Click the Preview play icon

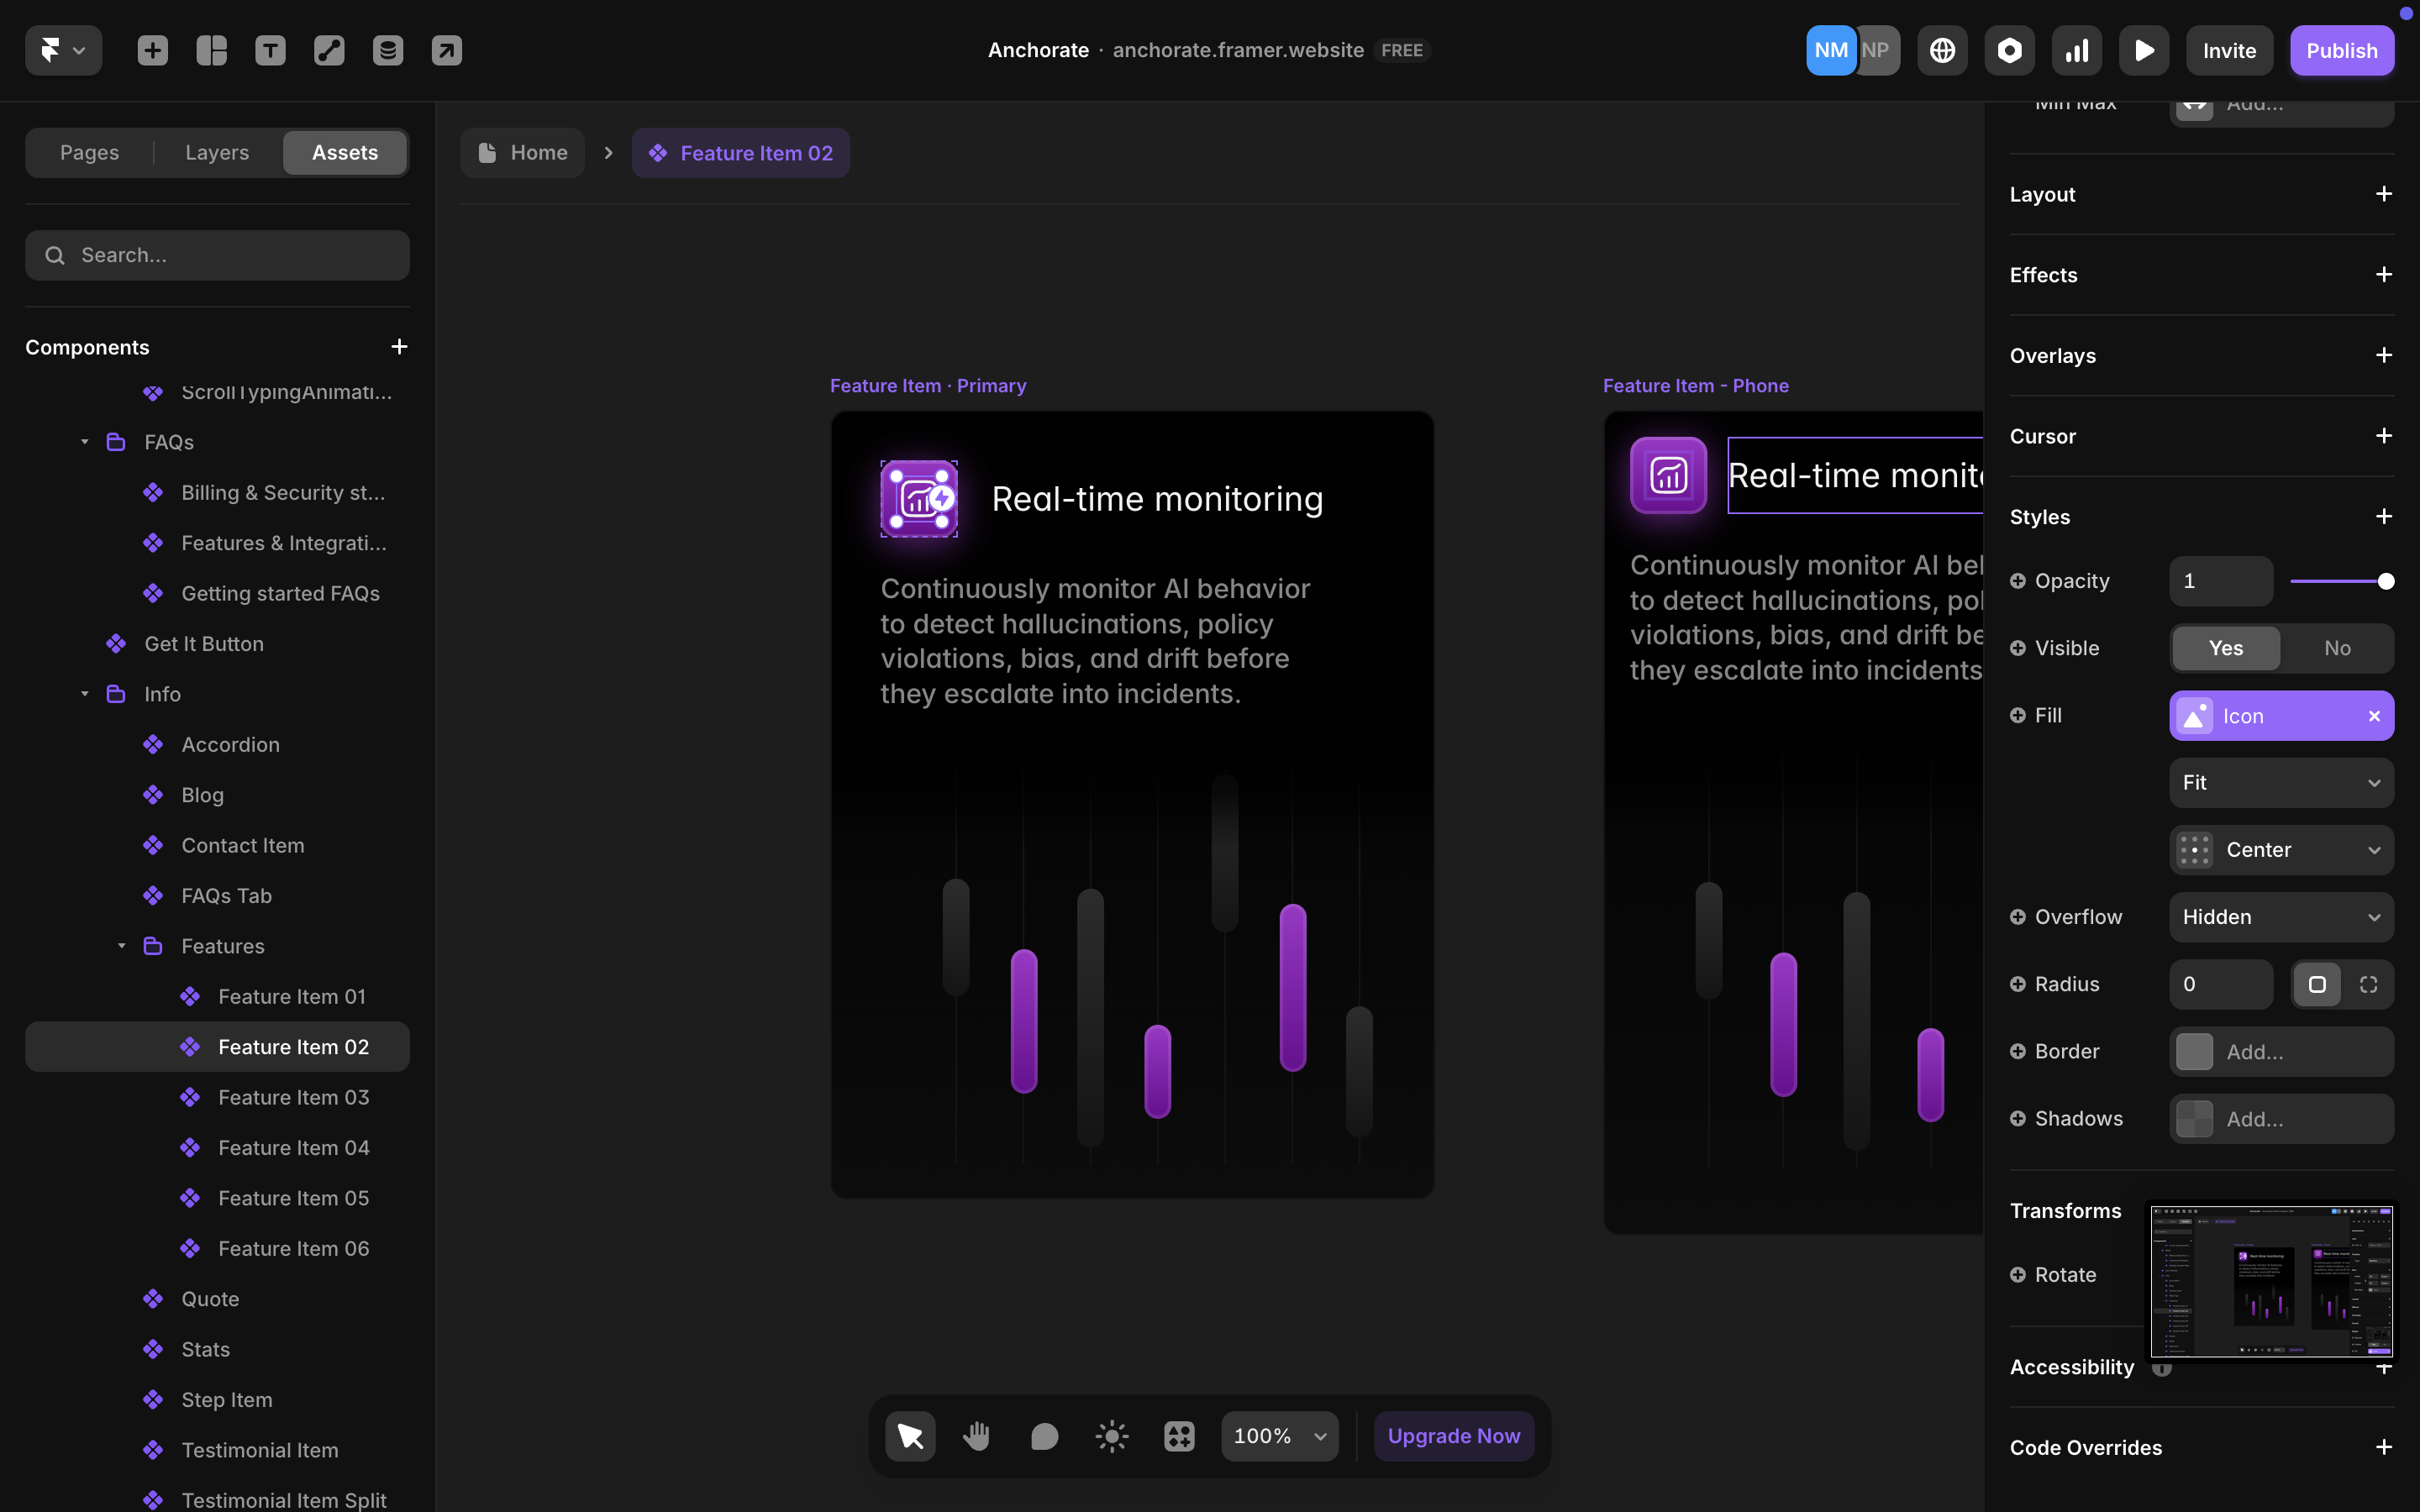(2143, 50)
